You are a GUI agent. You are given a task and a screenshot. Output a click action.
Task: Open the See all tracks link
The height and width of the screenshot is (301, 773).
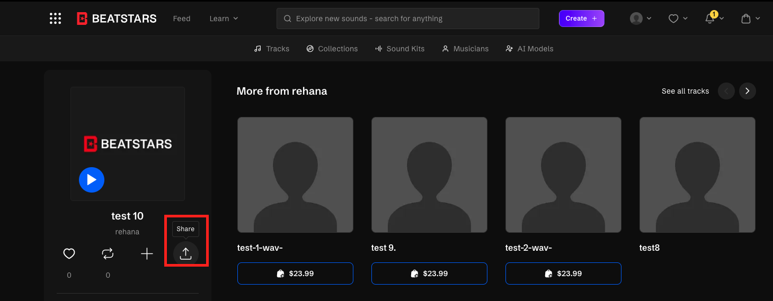pos(685,91)
